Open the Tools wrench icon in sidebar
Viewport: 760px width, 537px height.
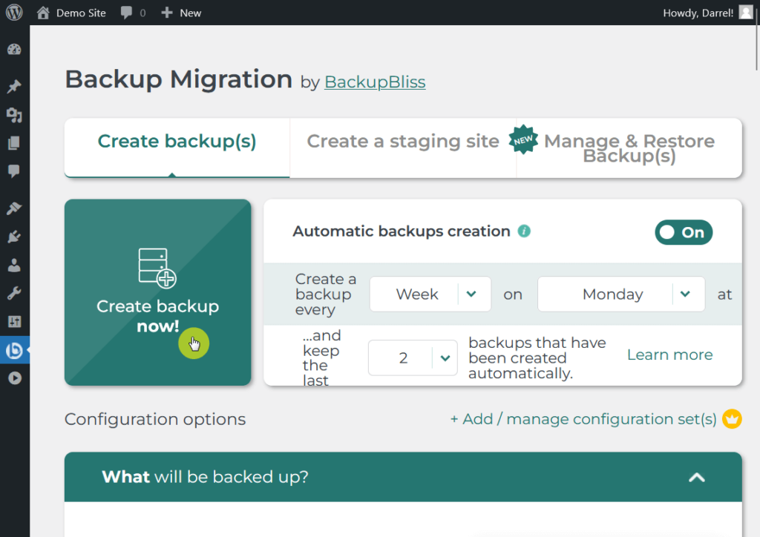[x=15, y=294]
